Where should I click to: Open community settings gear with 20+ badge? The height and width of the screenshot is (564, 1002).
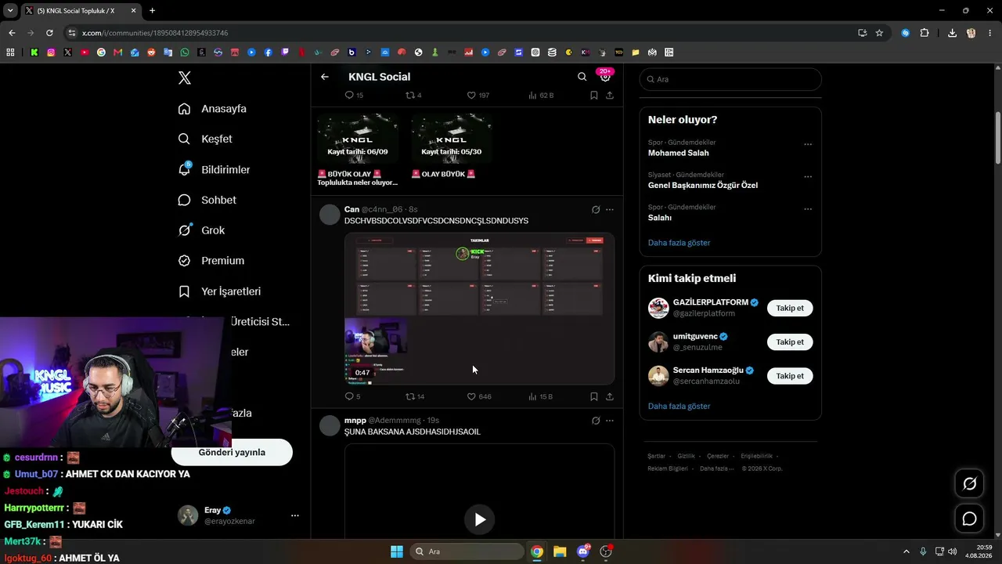(x=605, y=76)
